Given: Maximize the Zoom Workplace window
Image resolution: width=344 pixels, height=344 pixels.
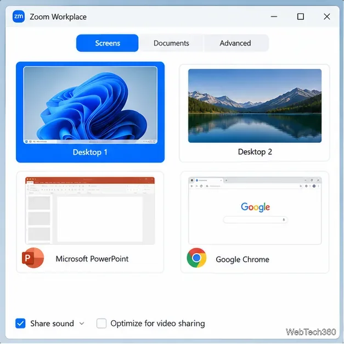Looking at the screenshot, I should point(300,16).
